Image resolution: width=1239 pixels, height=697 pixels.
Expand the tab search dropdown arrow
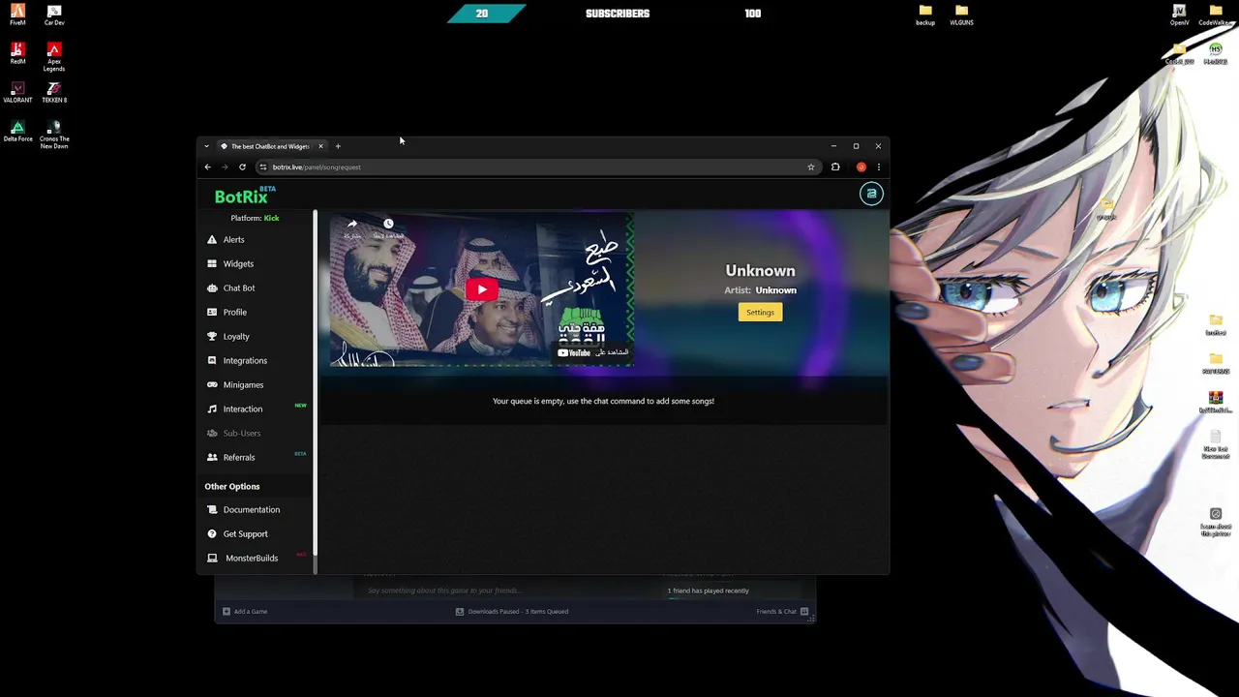pos(206,146)
